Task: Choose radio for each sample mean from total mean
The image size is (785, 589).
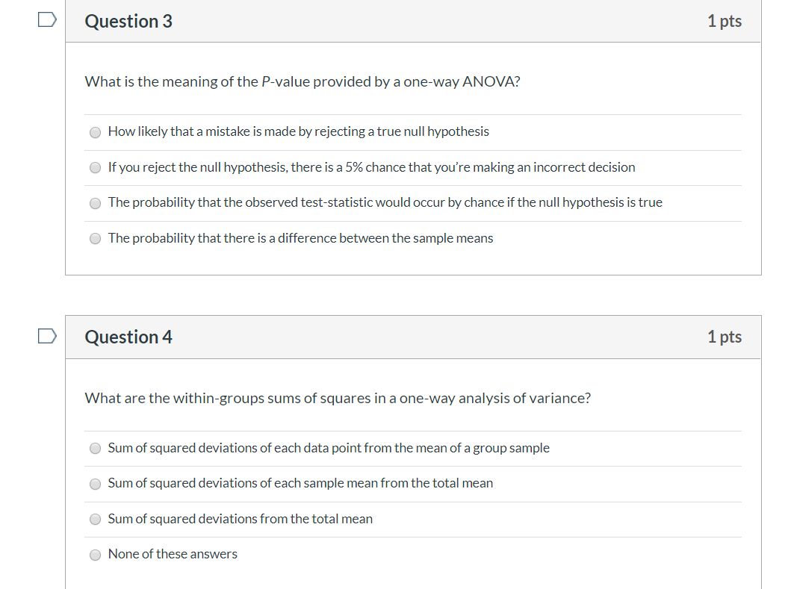Action: click(95, 484)
